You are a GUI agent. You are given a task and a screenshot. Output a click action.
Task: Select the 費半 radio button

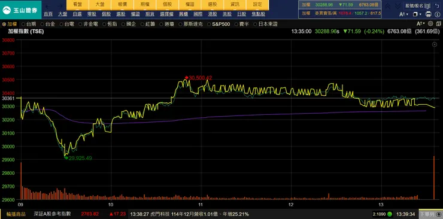[236, 25]
